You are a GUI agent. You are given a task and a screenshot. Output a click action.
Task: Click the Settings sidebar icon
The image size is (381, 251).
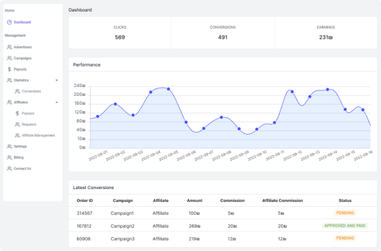(10, 146)
